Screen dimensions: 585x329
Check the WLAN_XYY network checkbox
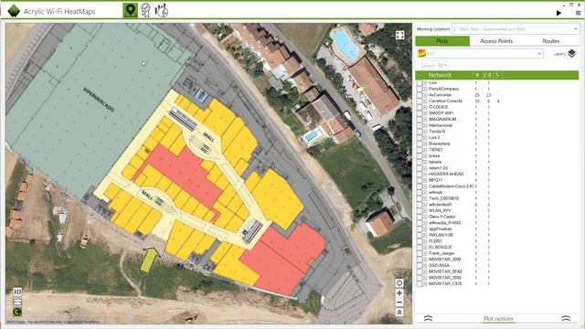pos(420,211)
